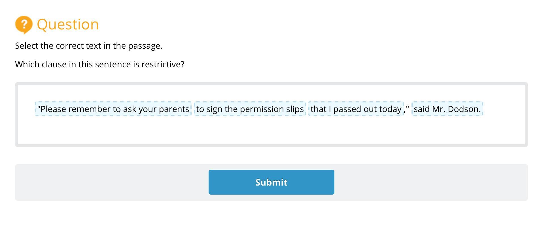Screen dimensions: 541x228
Task: Click the orange question mark icon
Action: [24, 25]
